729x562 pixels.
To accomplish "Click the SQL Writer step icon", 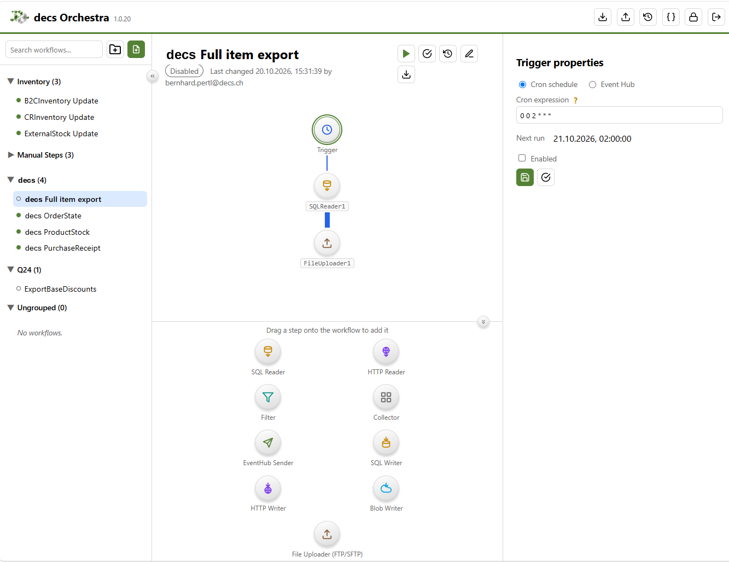I will pos(386,443).
